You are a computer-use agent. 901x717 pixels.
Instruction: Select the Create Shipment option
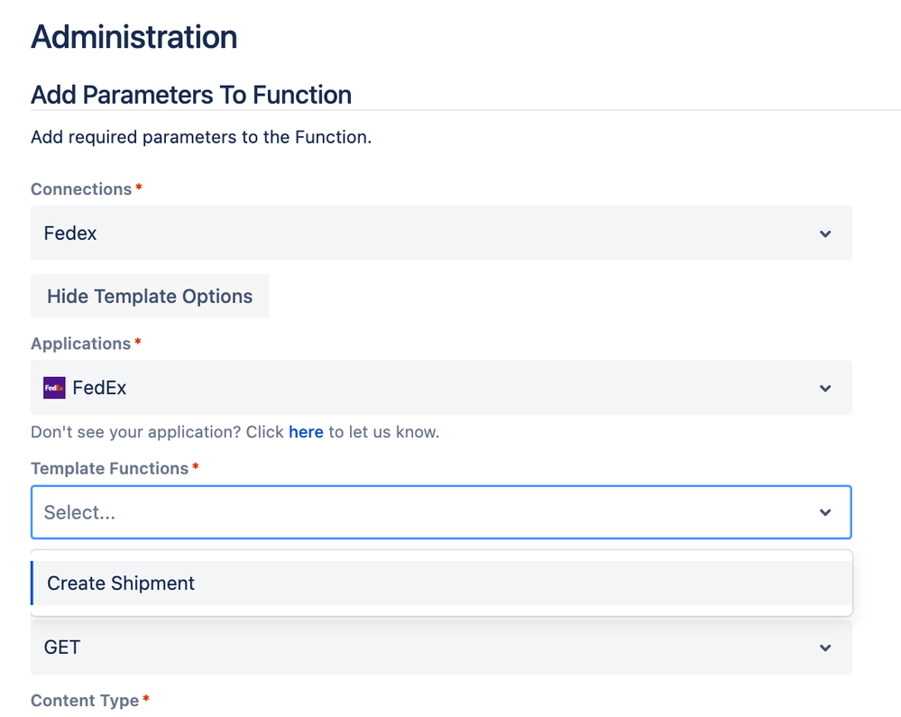point(121,584)
